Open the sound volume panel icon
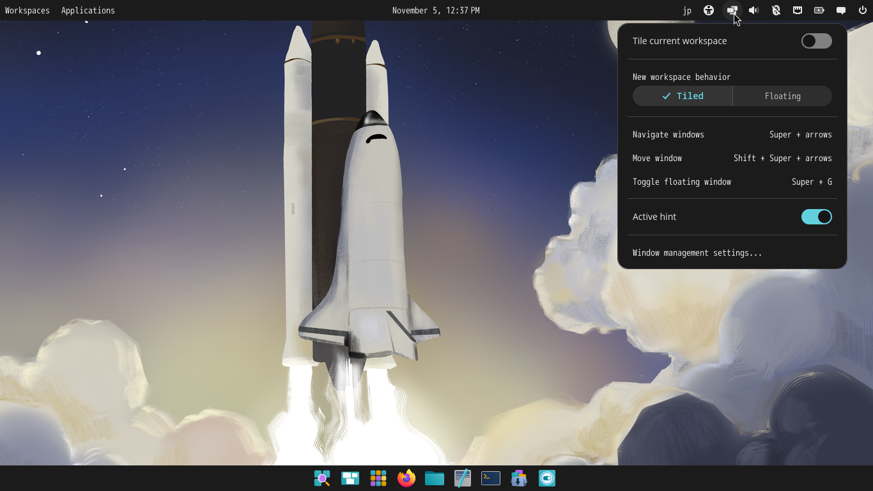 754,10
